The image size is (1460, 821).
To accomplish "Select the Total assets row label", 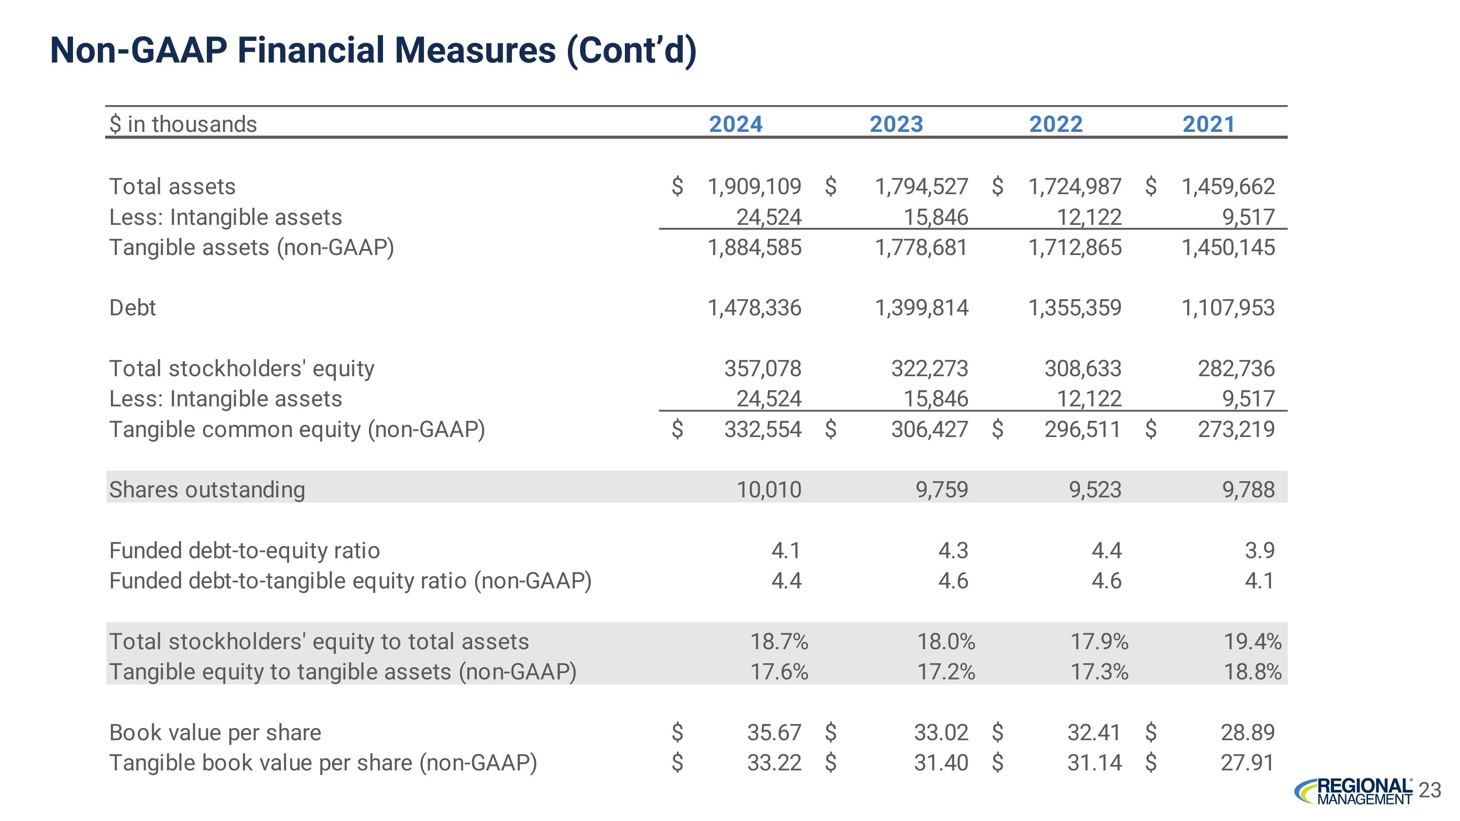I will (172, 186).
